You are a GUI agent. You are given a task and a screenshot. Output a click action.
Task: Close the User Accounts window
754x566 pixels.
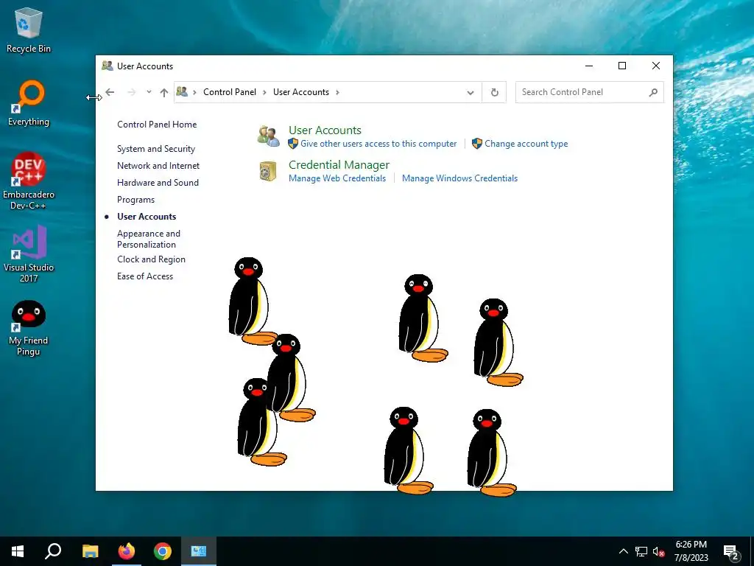(x=655, y=66)
